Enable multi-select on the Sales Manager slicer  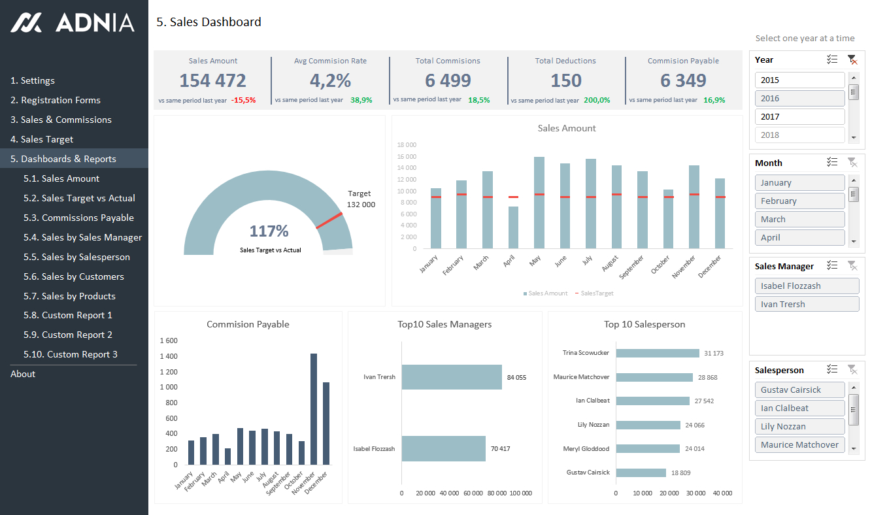coord(832,265)
